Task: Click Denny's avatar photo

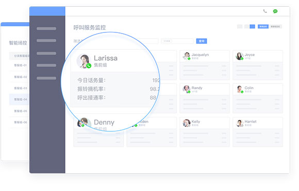Action: click(84, 123)
